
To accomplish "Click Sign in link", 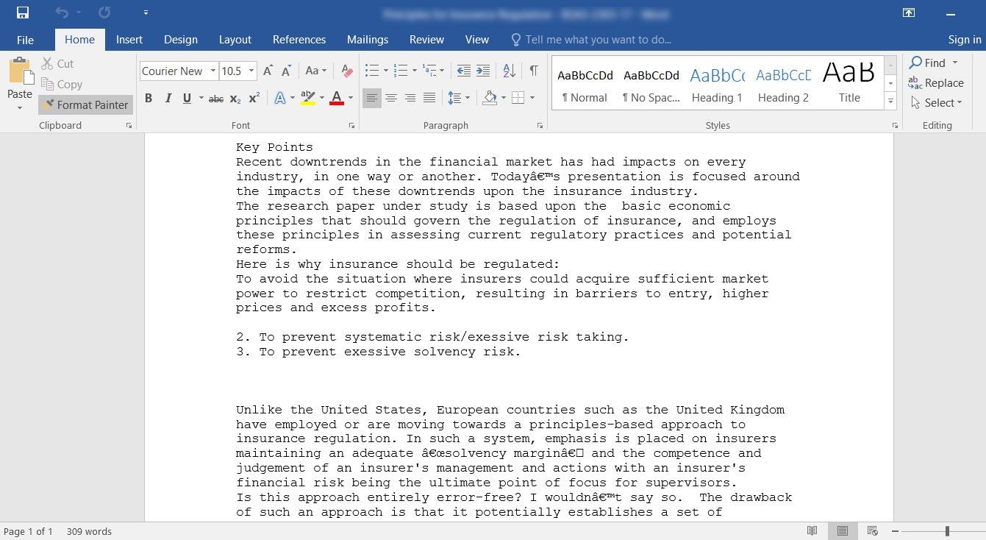I will [x=965, y=40].
